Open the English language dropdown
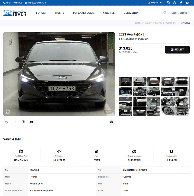194x196 pixels. click(x=155, y=3)
